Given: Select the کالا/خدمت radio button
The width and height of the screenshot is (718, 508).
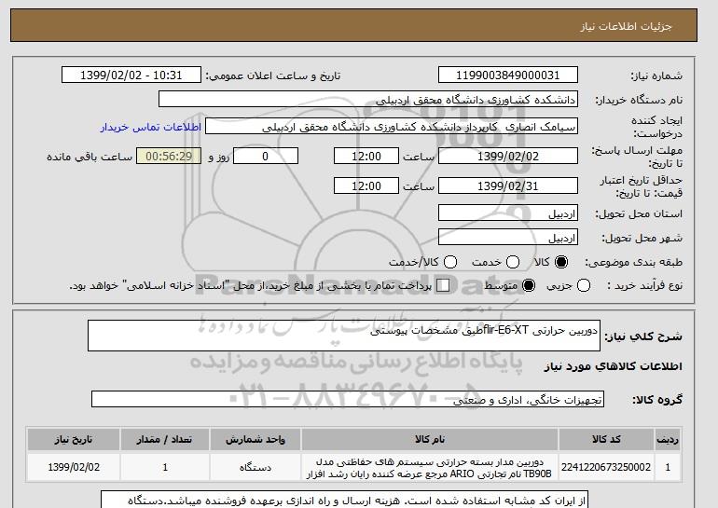Looking at the screenshot, I should (450, 262).
